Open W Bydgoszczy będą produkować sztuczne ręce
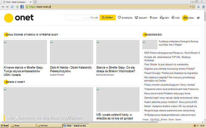 click(x=170, y=115)
